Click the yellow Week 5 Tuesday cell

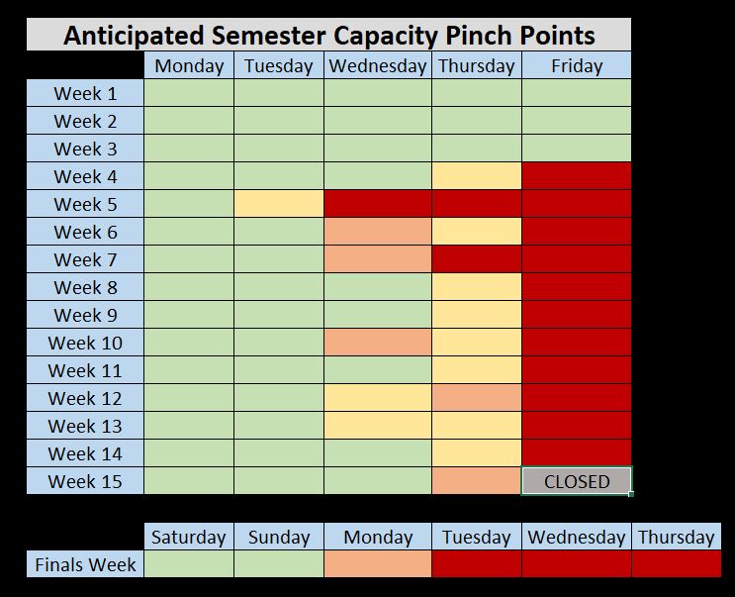(279, 204)
